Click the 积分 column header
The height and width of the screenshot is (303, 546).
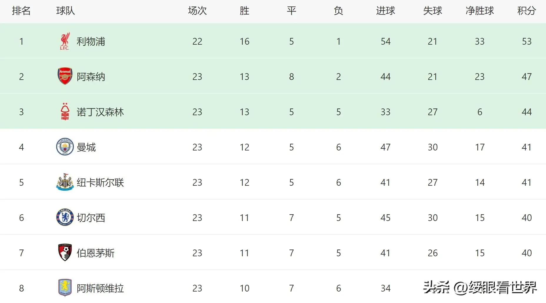527,11
